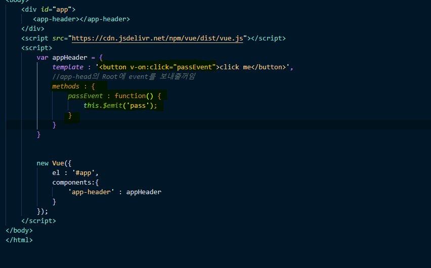The image size is (431, 268).
Task: Click the 'var appHeader = {' line
Action: click(69, 58)
